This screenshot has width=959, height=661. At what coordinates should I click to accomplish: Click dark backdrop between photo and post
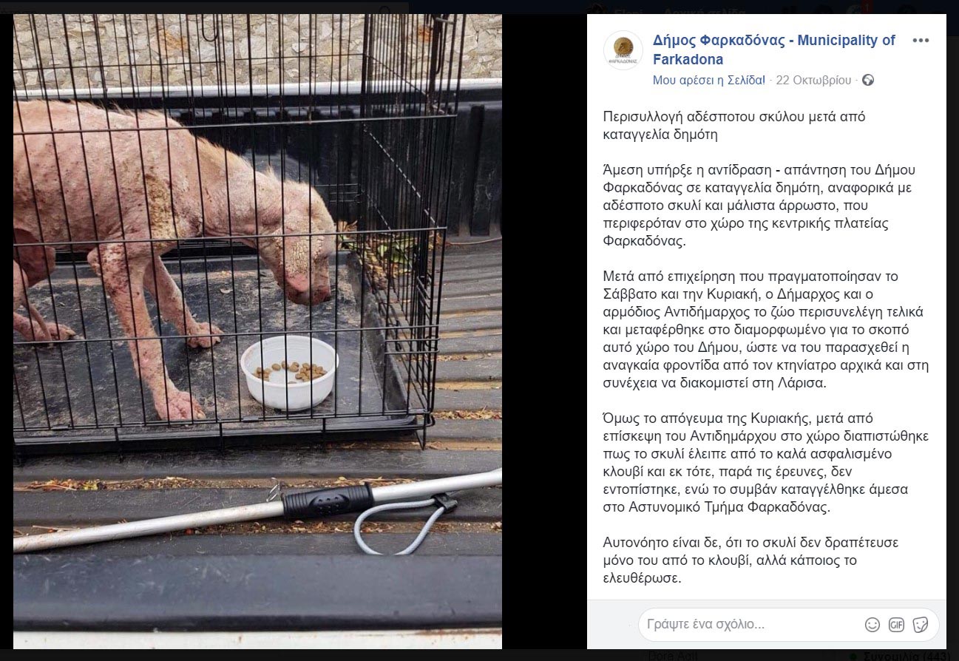(x=544, y=331)
